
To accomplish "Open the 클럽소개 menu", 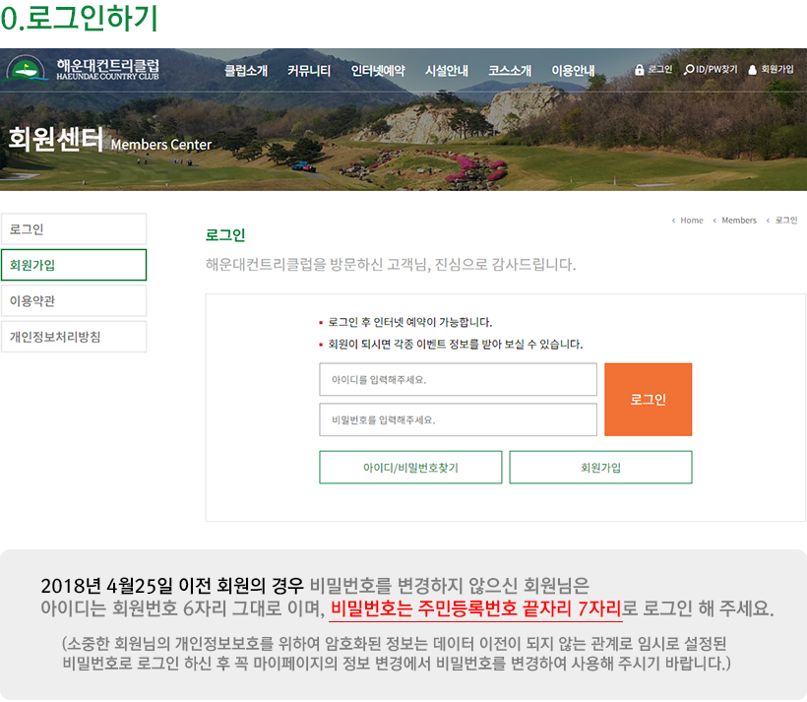I will click(x=246, y=71).
